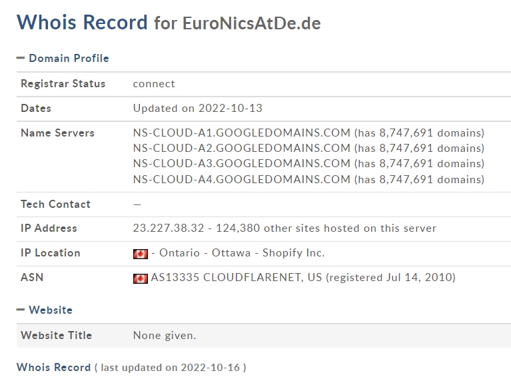
Task: Open the NS-CLOUD-A1.GOOGLEDOMAINS.COM name server entry
Action: (x=241, y=133)
